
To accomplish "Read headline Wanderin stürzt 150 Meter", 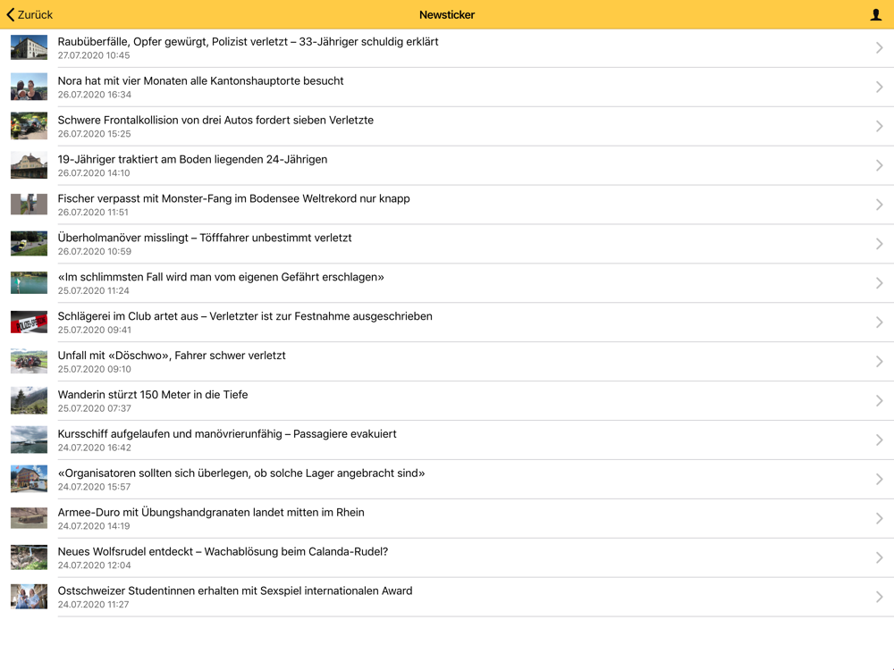I will (153, 395).
